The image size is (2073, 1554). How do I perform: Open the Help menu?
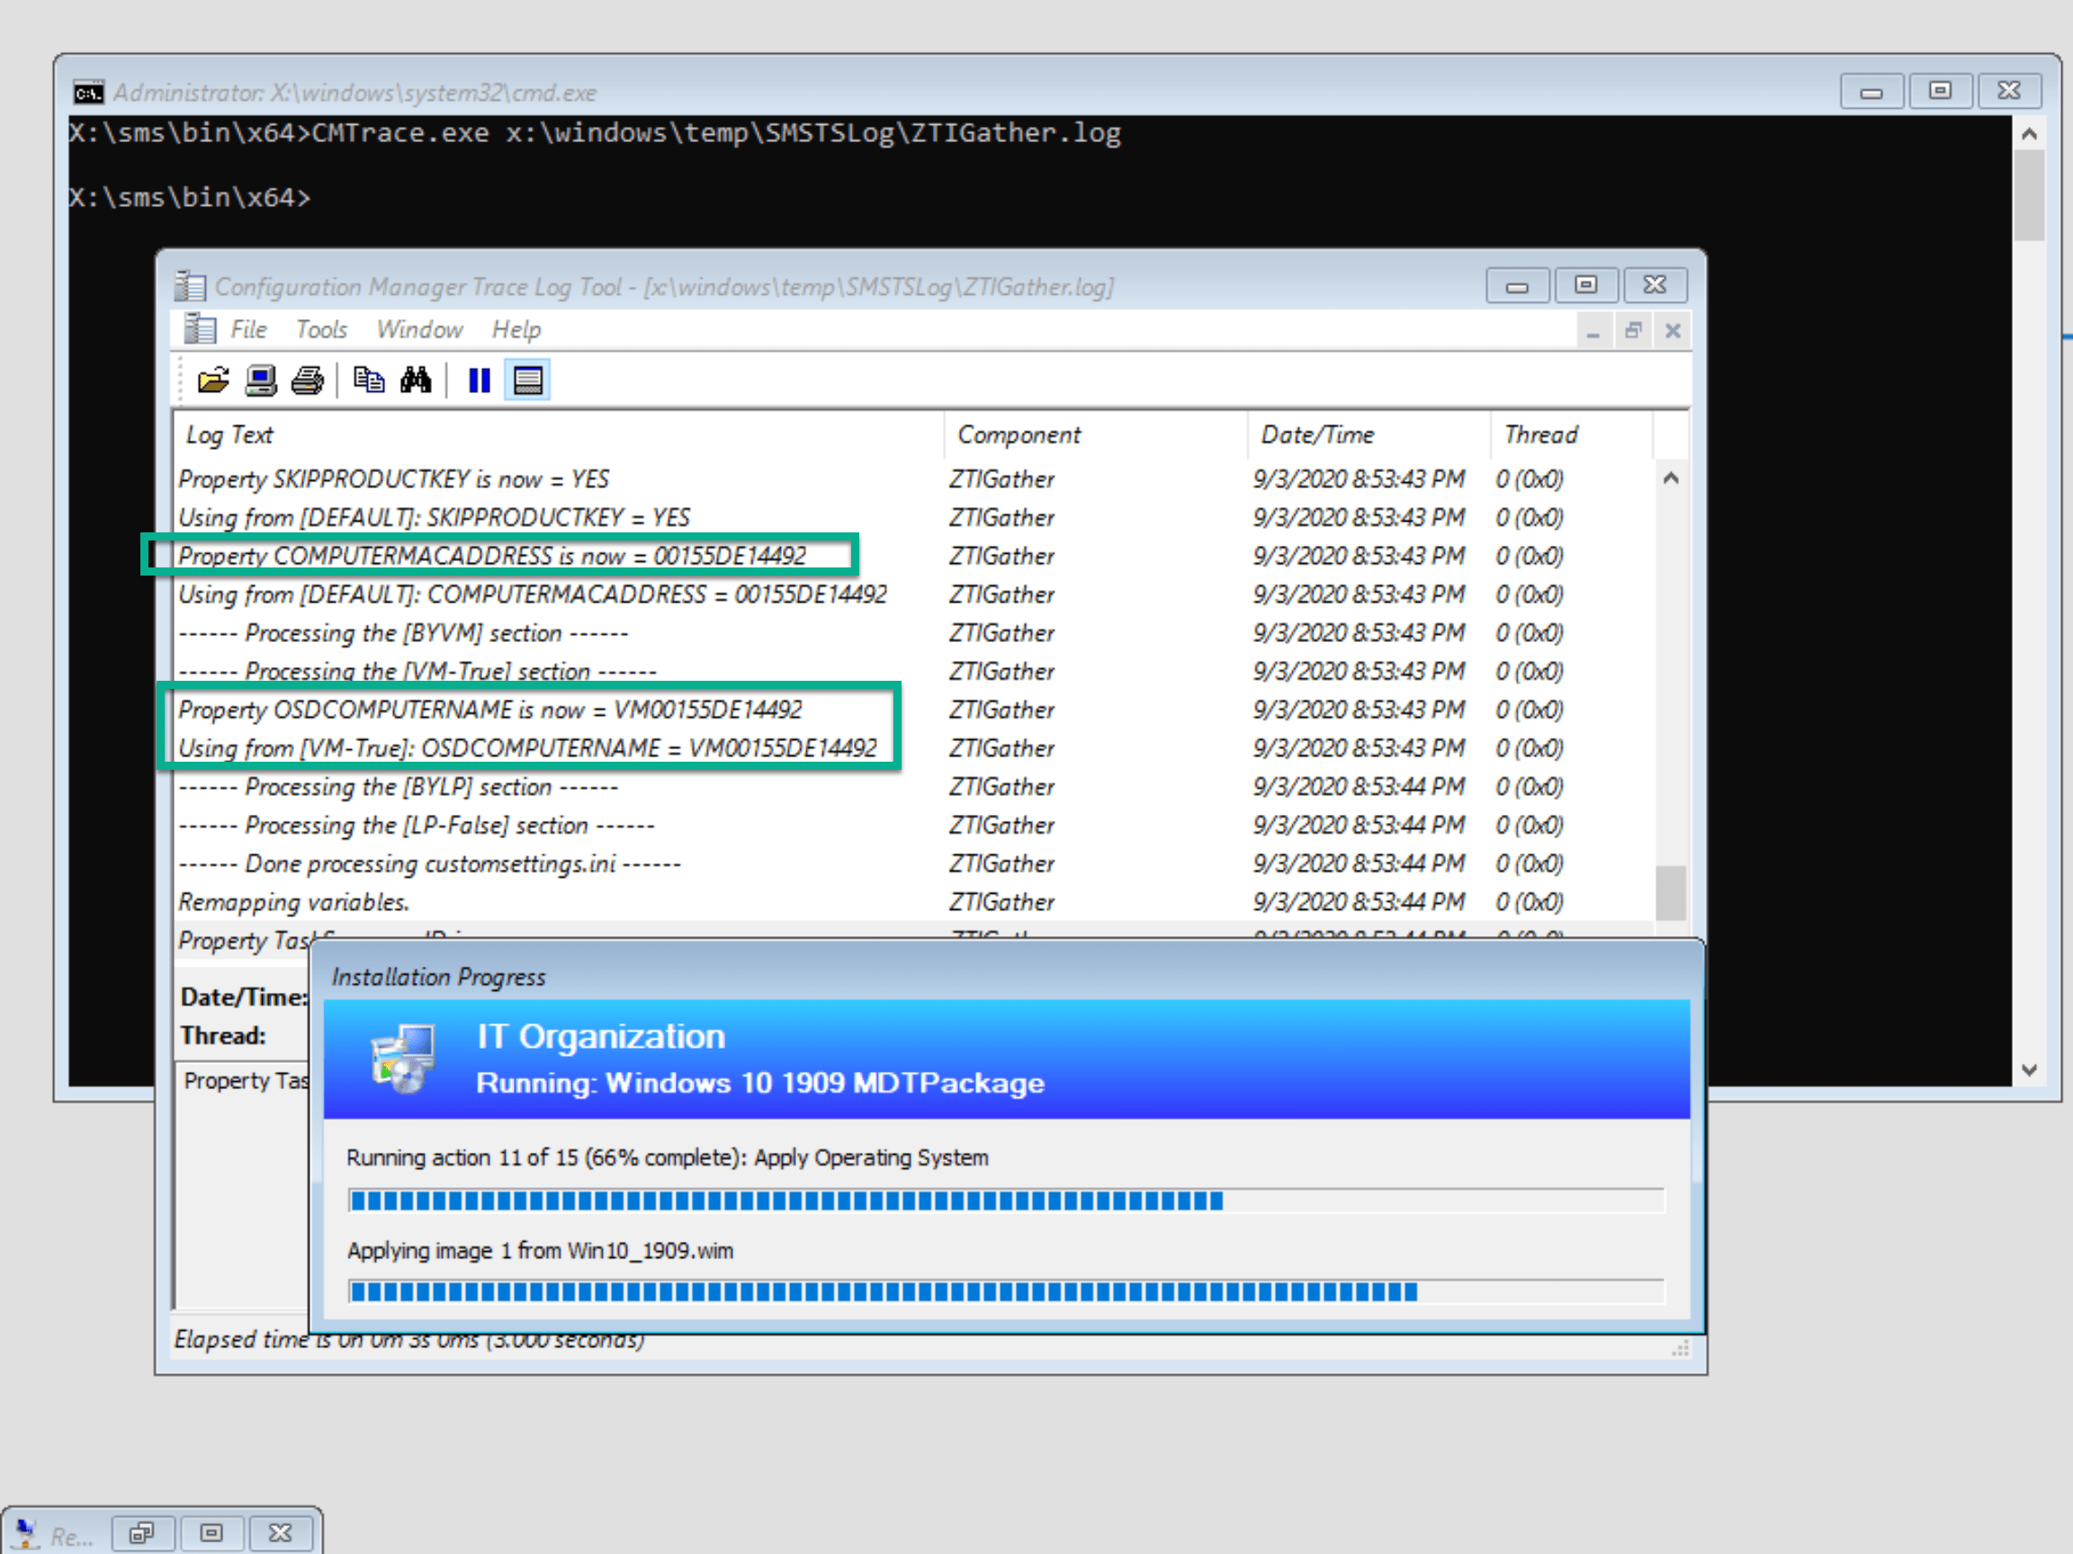(x=516, y=330)
